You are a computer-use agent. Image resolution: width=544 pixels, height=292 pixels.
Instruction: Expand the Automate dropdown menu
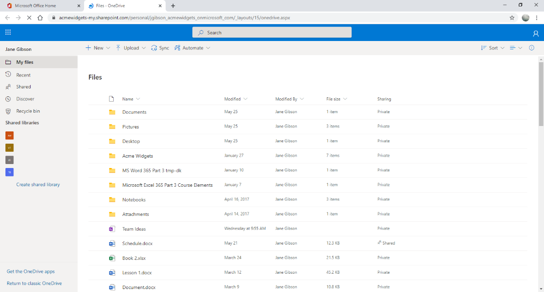[208, 48]
